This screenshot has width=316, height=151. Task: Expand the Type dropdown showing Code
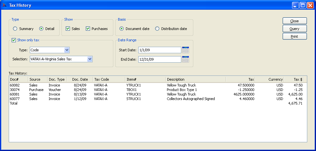[x=67, y=50]
